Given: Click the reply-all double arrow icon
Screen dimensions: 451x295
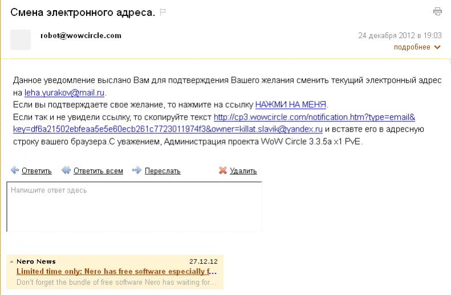Looking at the screenshot, I should [66, 170].
